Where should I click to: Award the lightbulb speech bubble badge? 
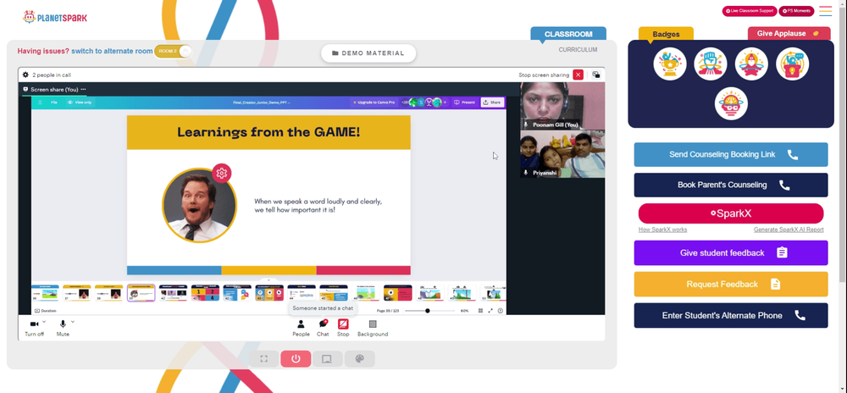click(793, 64)
